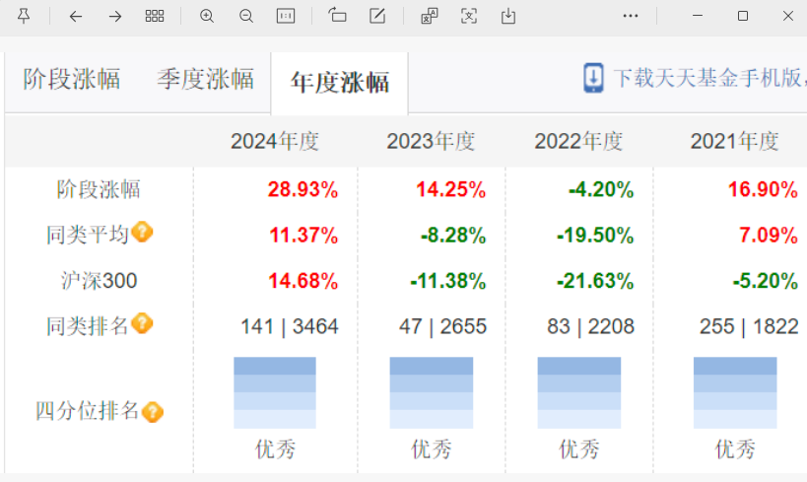Click the 16.90% value
Image resolution: width=807 pixels, height=482 pixels.
[x=763, y=189]
